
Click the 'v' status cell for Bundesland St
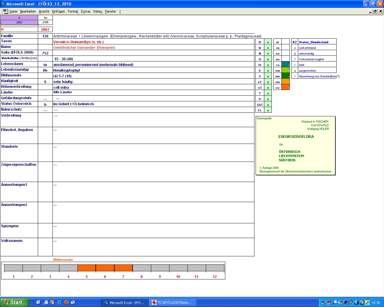point(268,65)
